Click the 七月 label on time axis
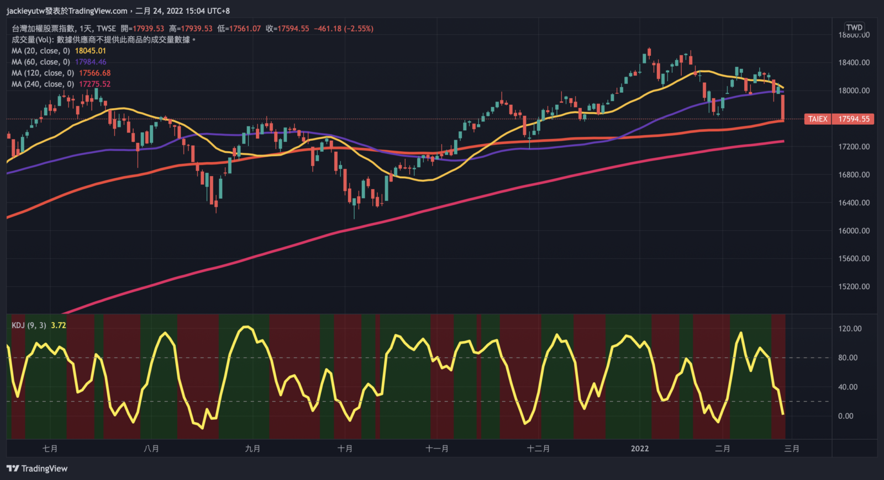884x480 pixels. 50,449
